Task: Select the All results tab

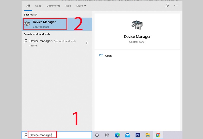Action: pos(28,6)
